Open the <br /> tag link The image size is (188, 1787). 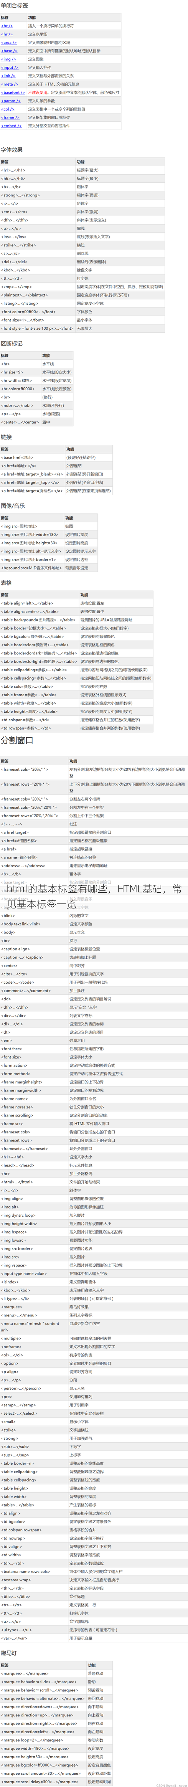pos(7,26)
